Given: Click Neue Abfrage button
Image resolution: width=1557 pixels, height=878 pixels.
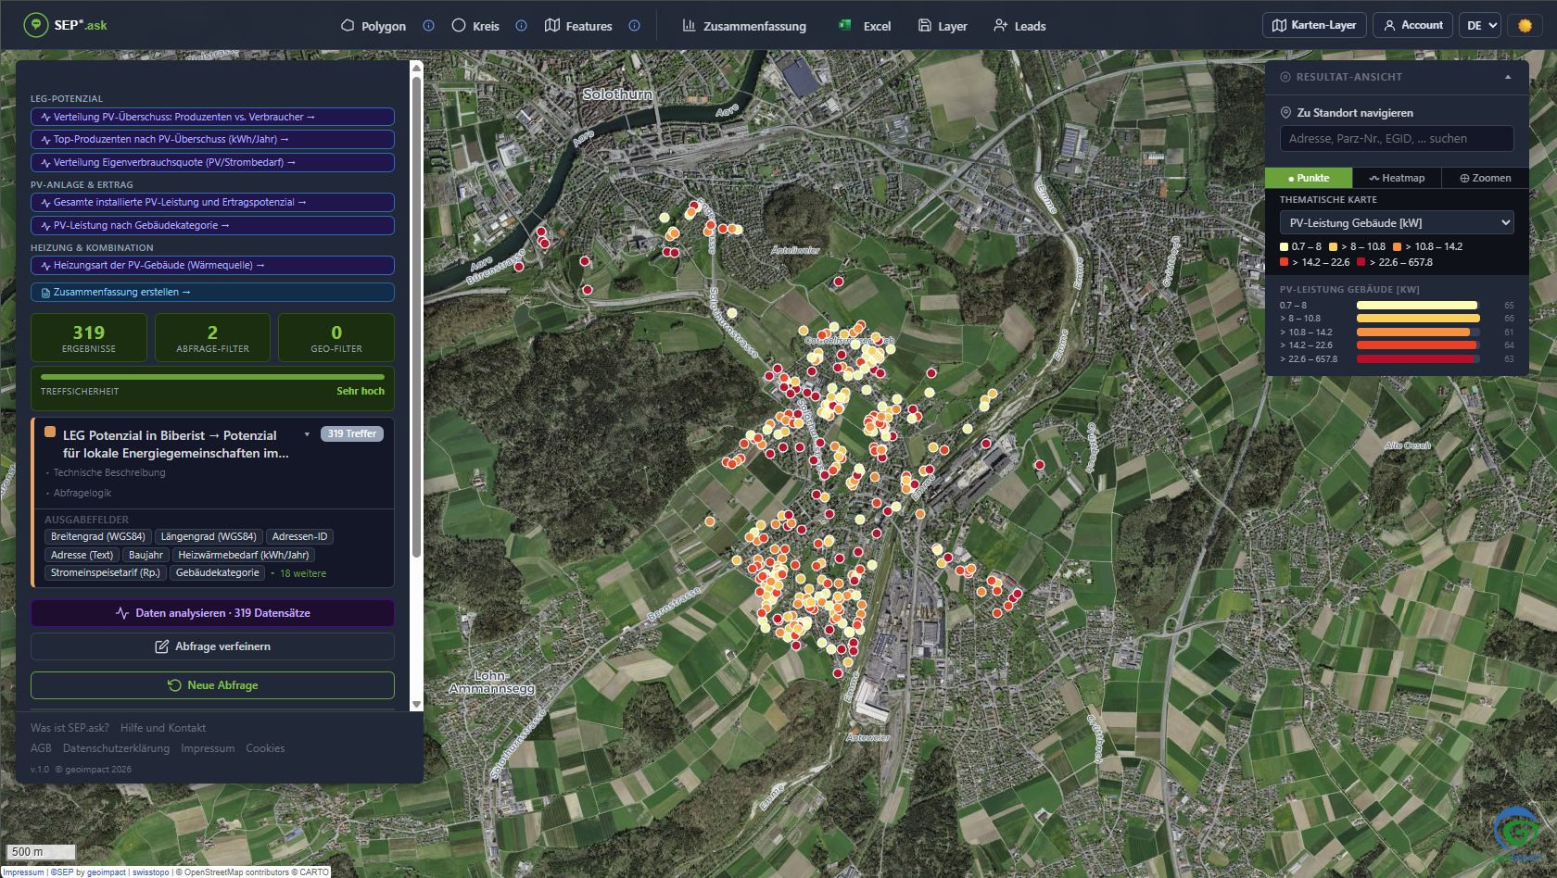Looking at the screenshot, I should 212,685.
